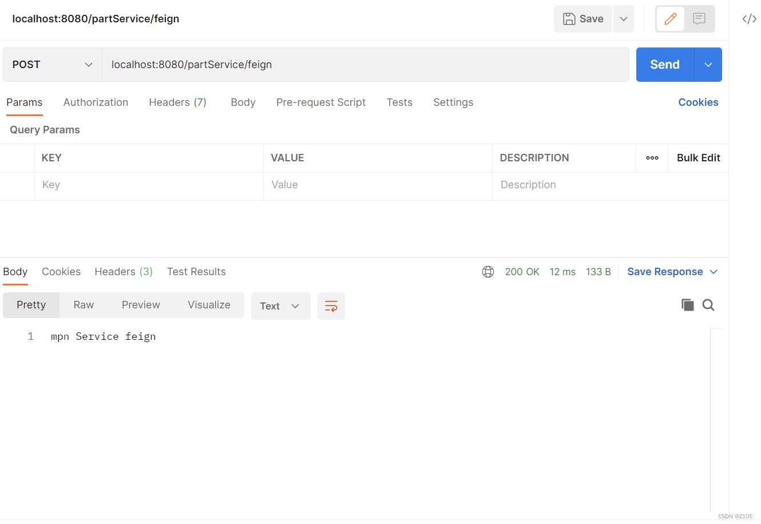The image size is (761, 524).
Task: Click the Save button
Action: 583,19
